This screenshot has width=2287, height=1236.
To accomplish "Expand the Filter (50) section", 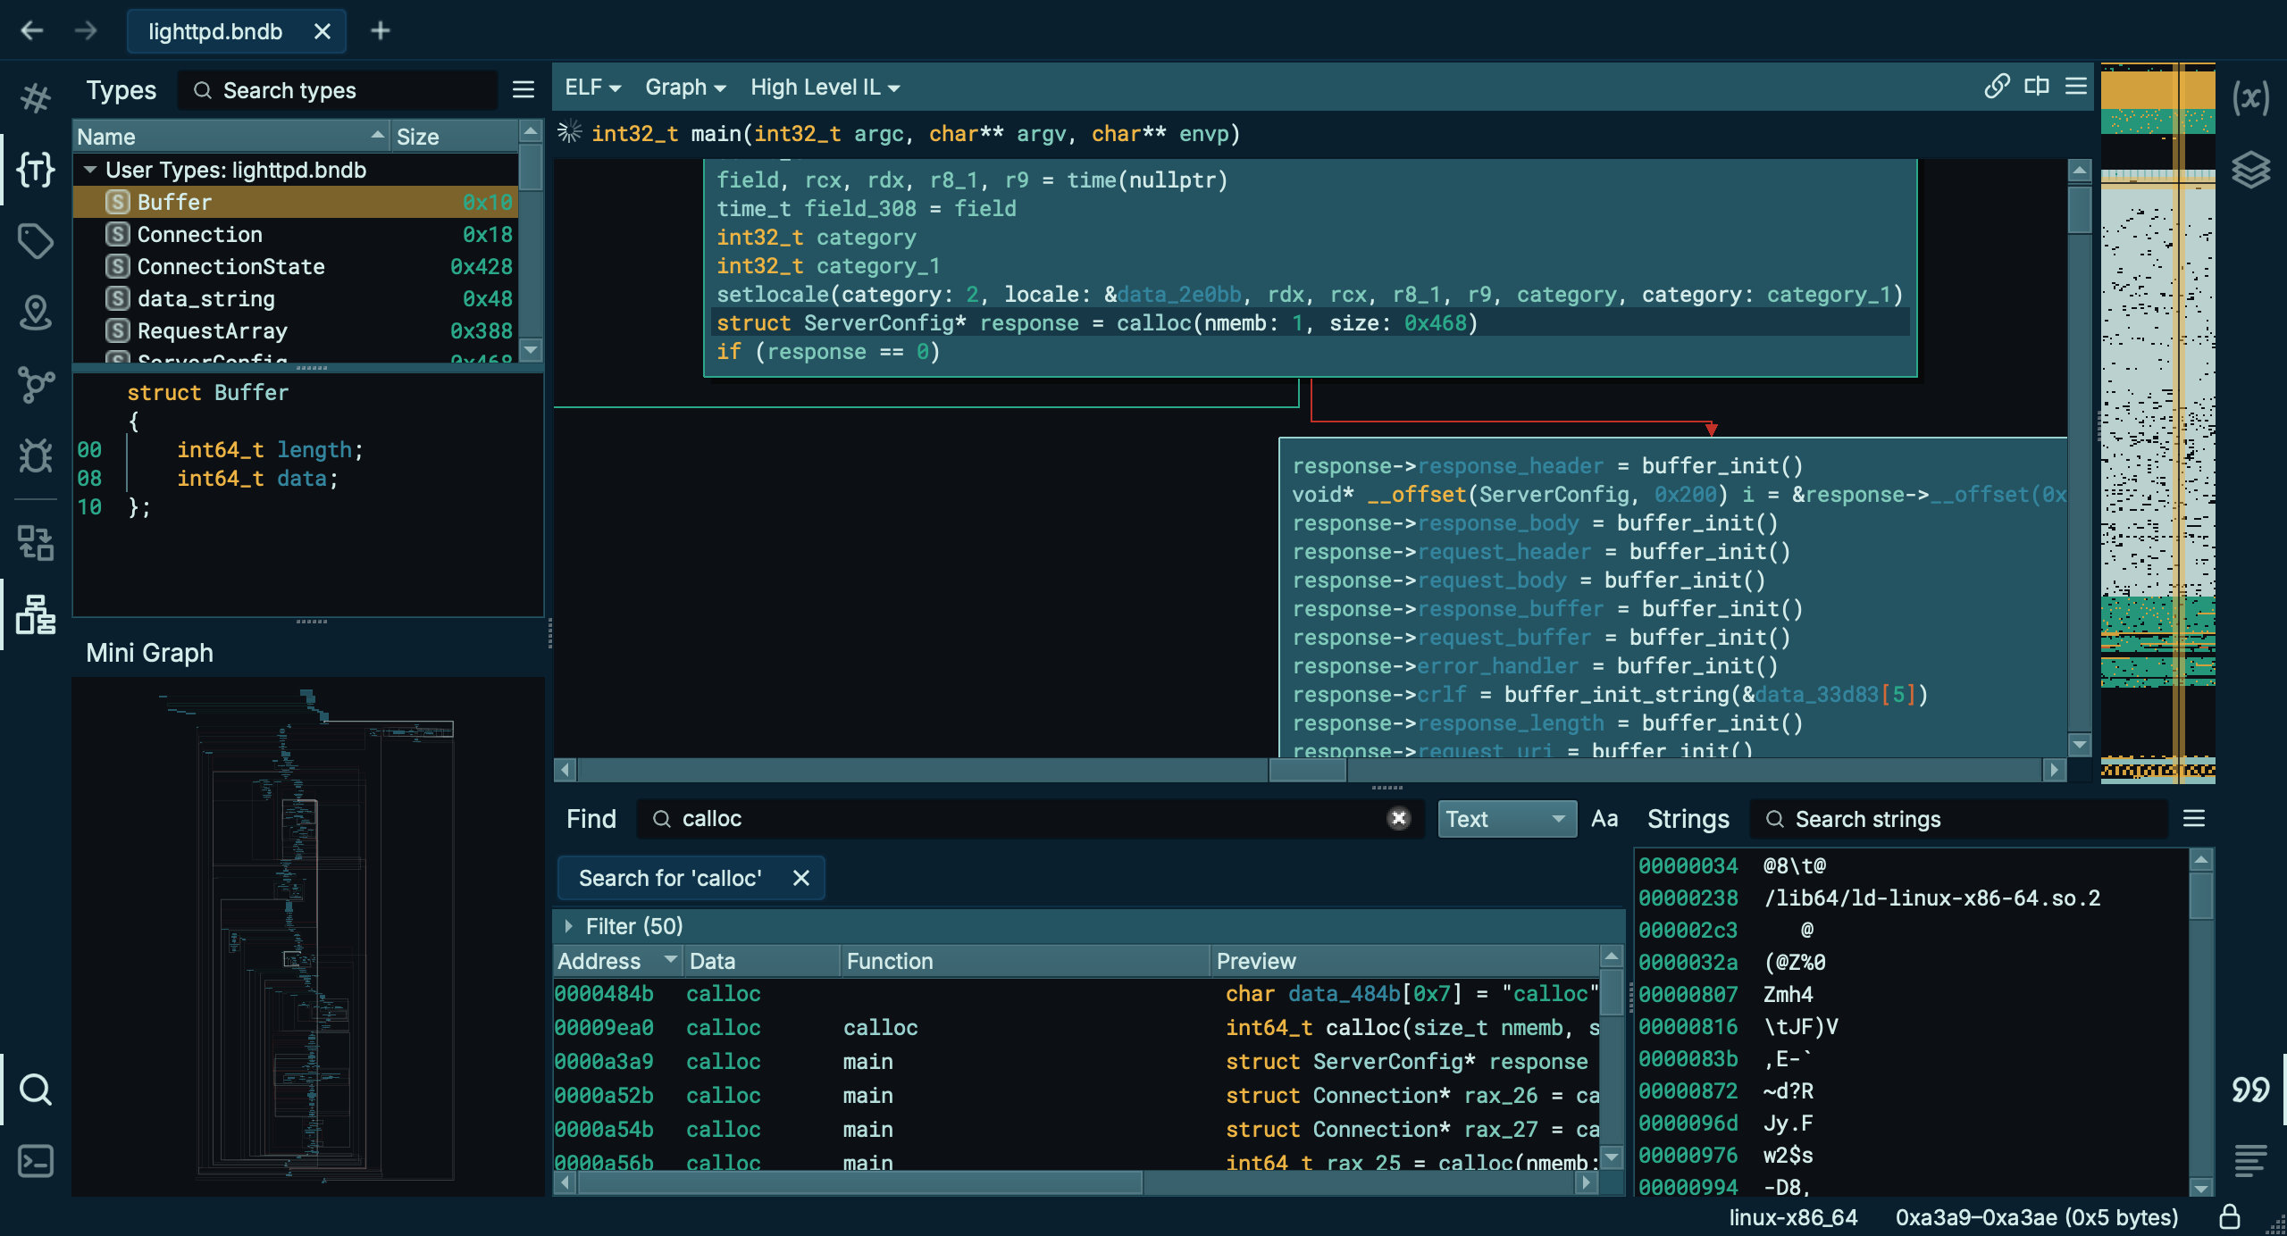I will [x=569, y=926].
